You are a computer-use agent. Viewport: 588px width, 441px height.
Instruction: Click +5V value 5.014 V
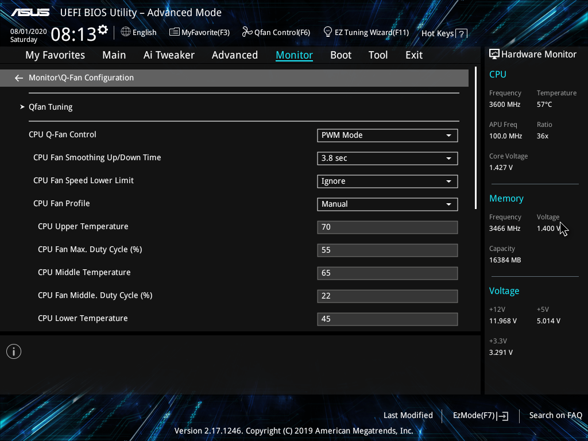pos(548,321)
